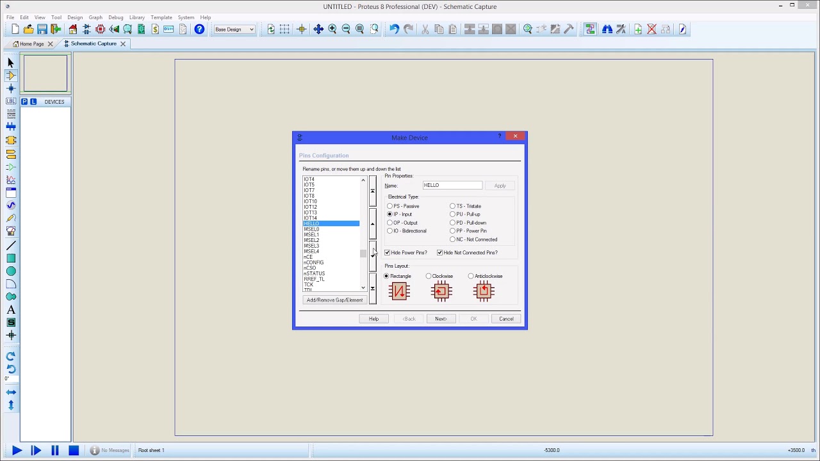
Task: Open Bill of Materials dollar icon
Action: [155, 29]
